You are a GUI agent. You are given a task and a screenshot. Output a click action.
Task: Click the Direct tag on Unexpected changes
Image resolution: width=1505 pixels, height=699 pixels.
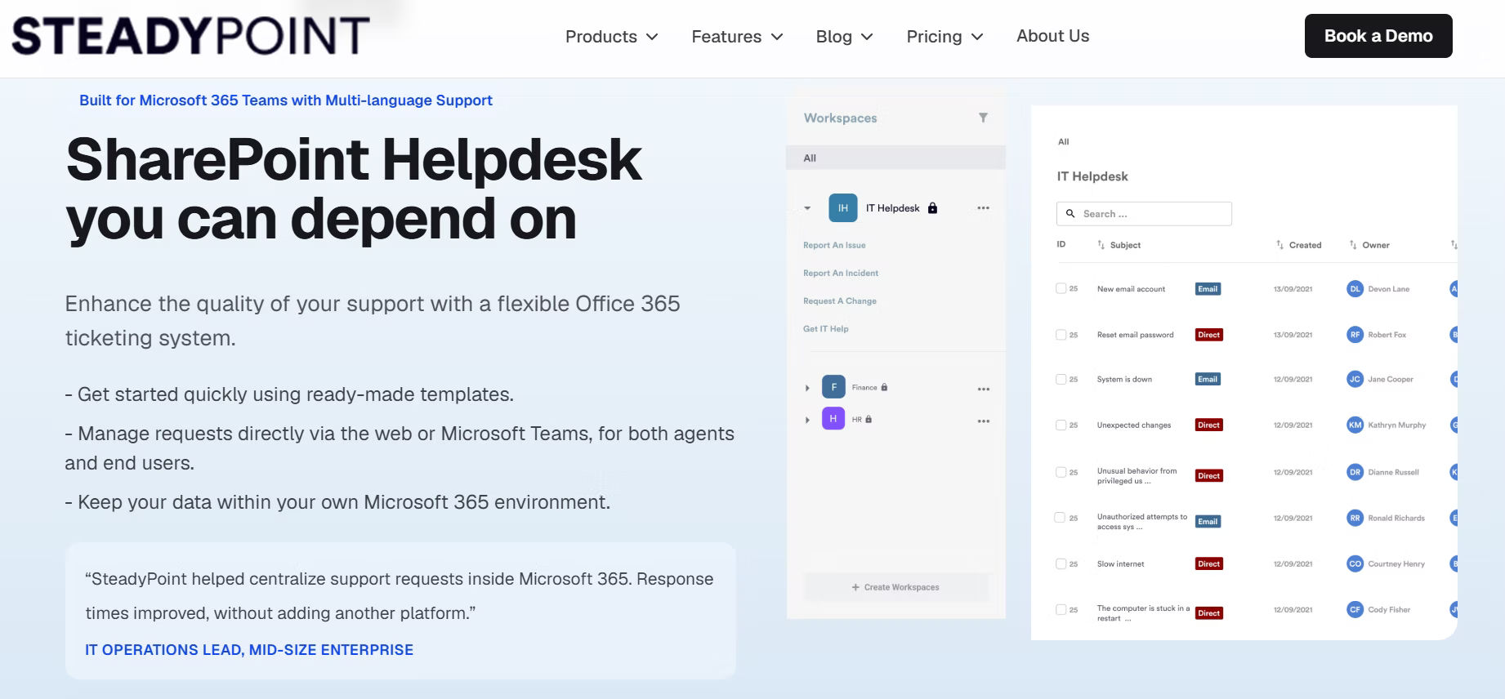point(1208,425)
